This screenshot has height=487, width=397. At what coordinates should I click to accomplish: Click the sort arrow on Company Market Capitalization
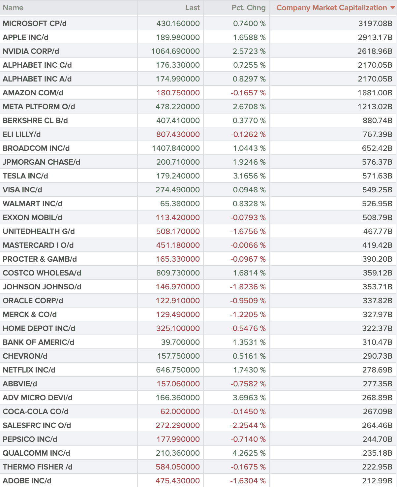(392, 8)
